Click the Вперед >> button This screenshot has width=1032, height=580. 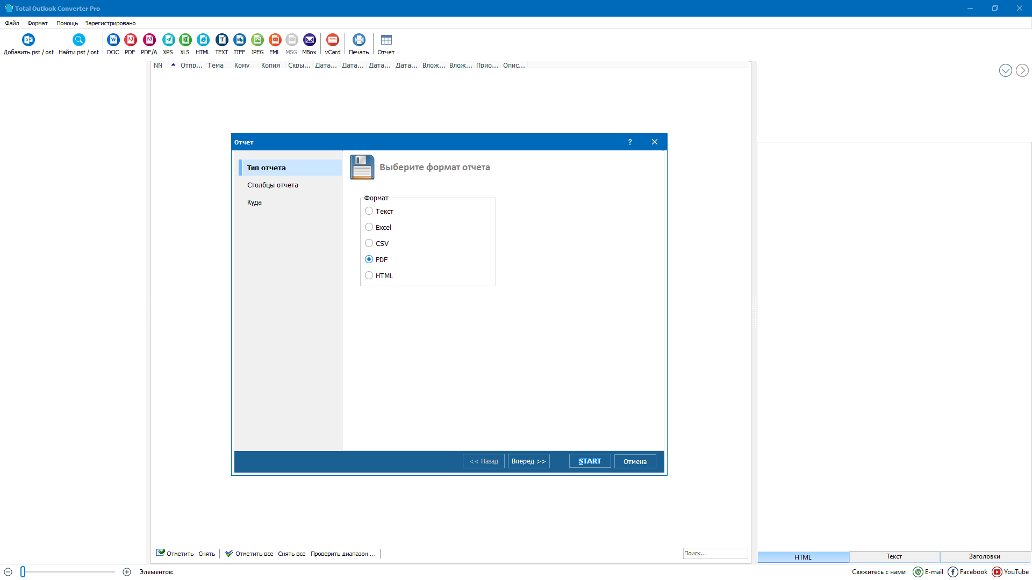tap(528, 461)
